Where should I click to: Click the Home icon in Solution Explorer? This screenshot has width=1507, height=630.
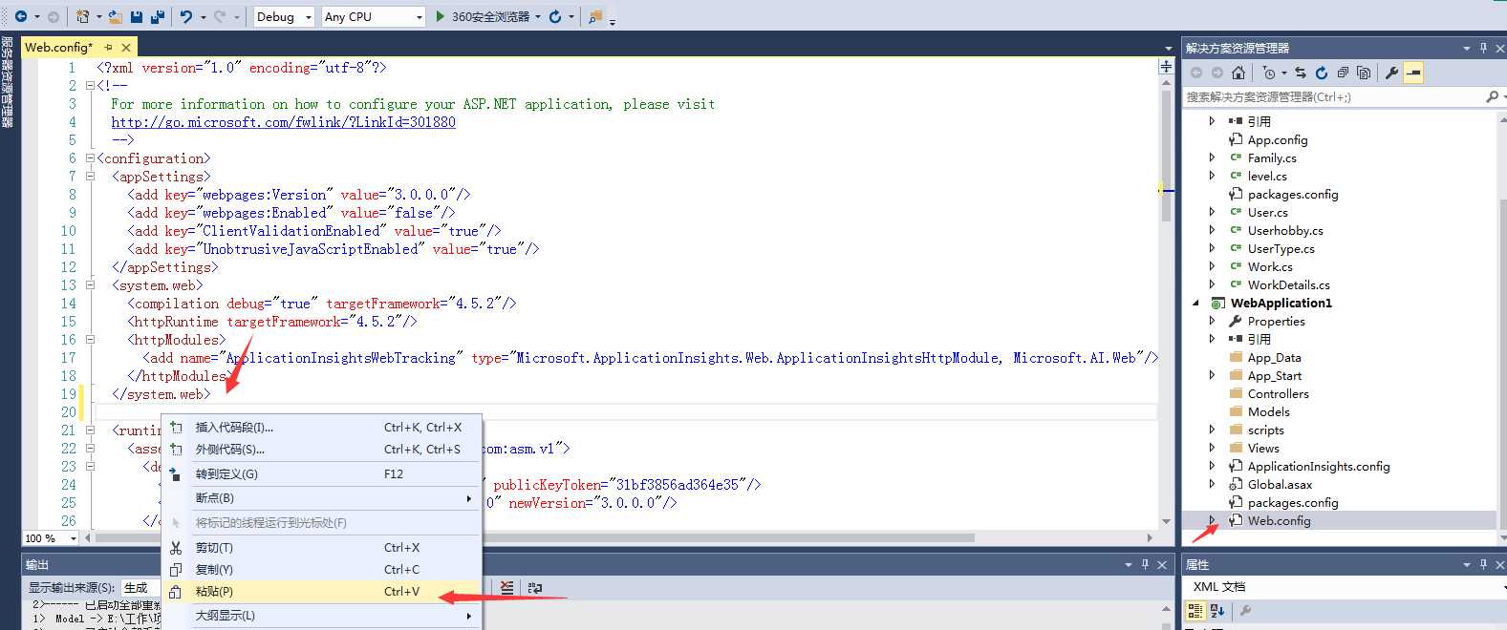click(1238, 73)
